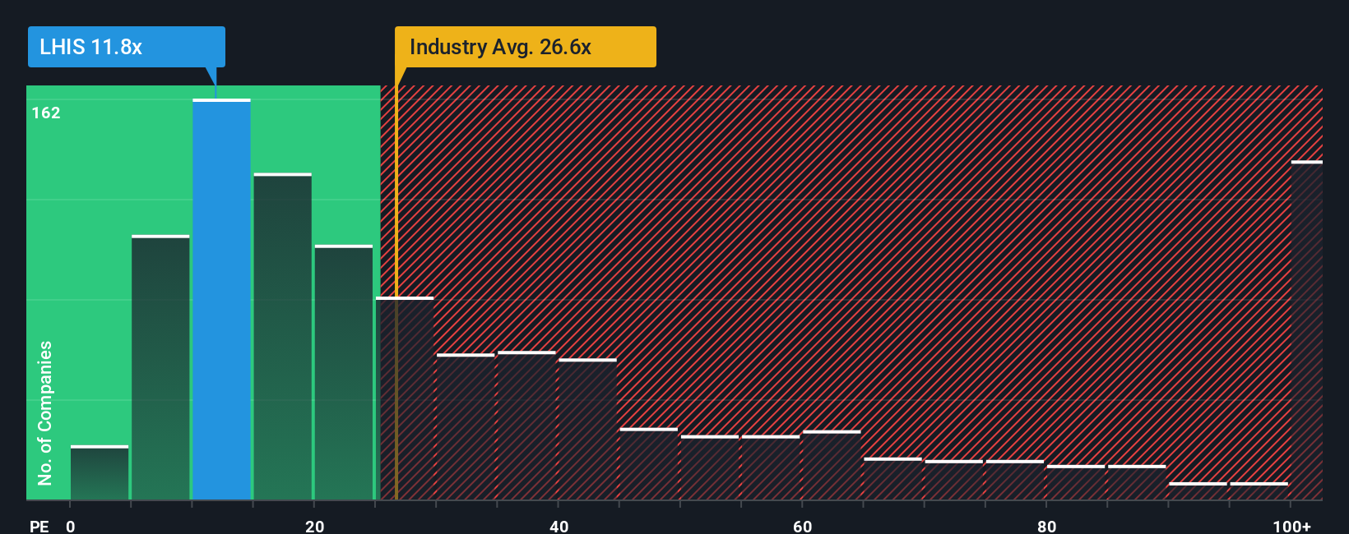Click the x-axis tick label 100+
Screen dimensions: 1349x534
1292,526
